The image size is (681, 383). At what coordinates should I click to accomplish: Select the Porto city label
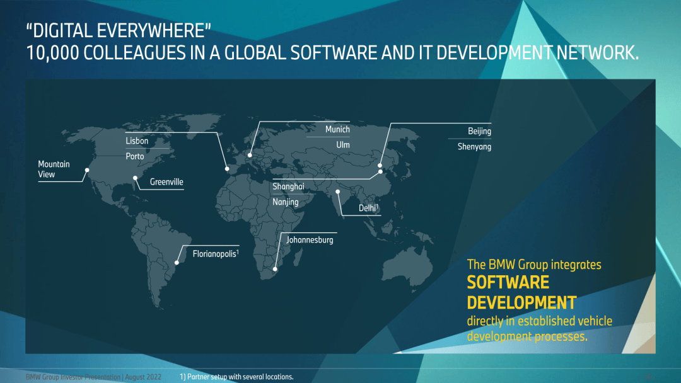[x=135, y=156]
